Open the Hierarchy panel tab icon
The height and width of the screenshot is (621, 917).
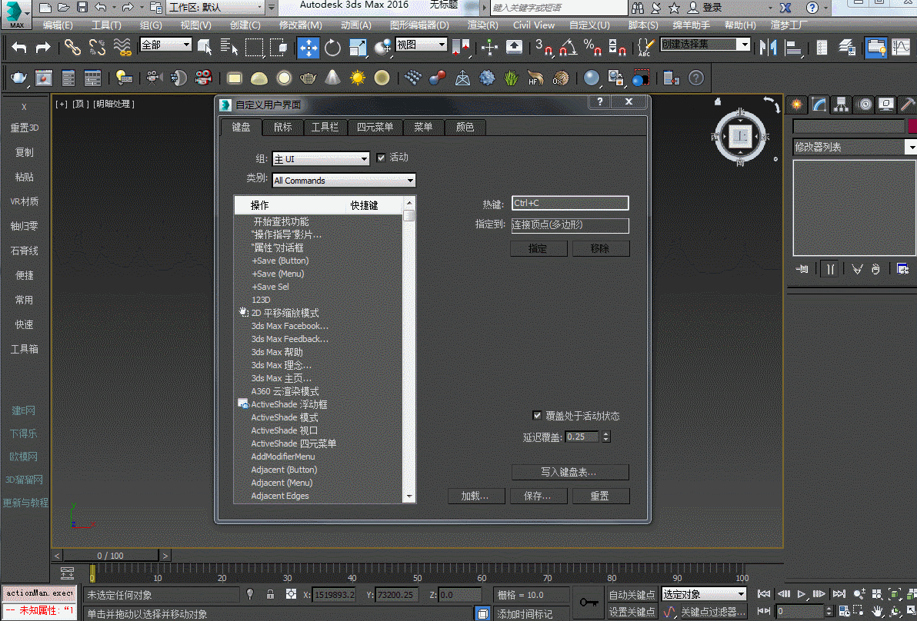842,105
